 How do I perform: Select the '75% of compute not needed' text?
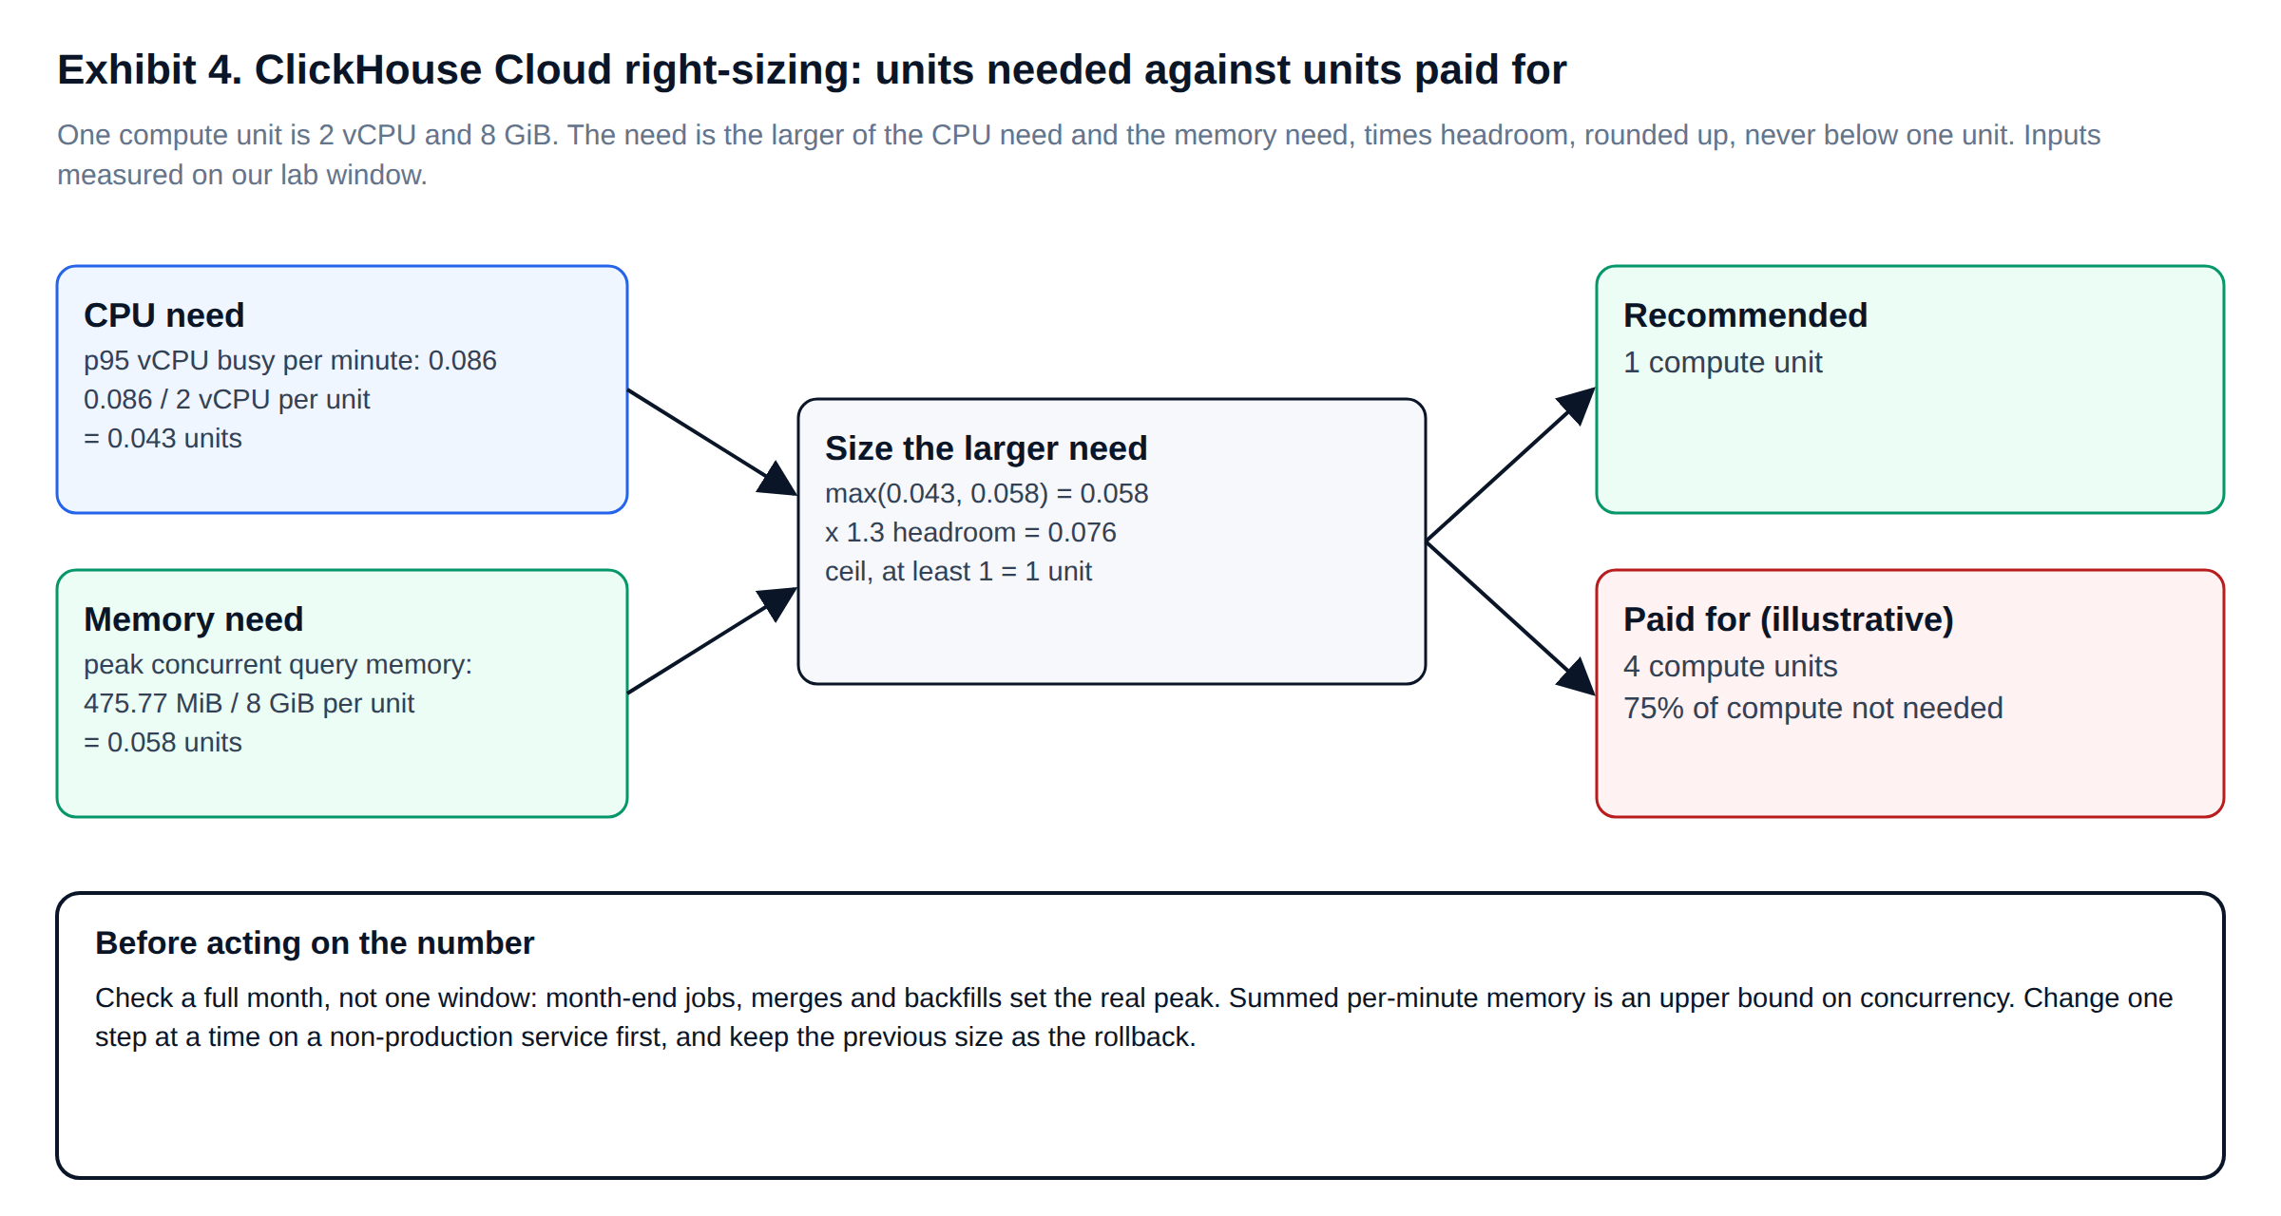[x=1812, y=709]
